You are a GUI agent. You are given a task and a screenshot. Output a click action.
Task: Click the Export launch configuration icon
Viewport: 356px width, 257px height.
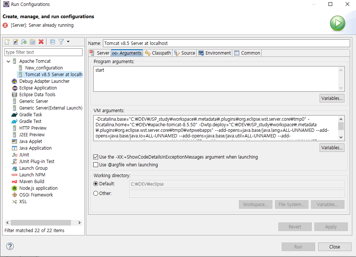(24, 42)
